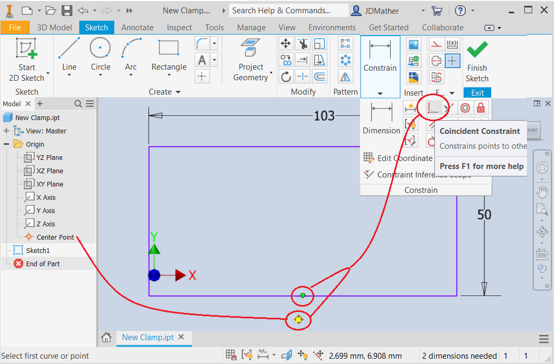Click the search icon in Model browser
The width and height of the screenshot is (554, 364).
click(78, 104)
